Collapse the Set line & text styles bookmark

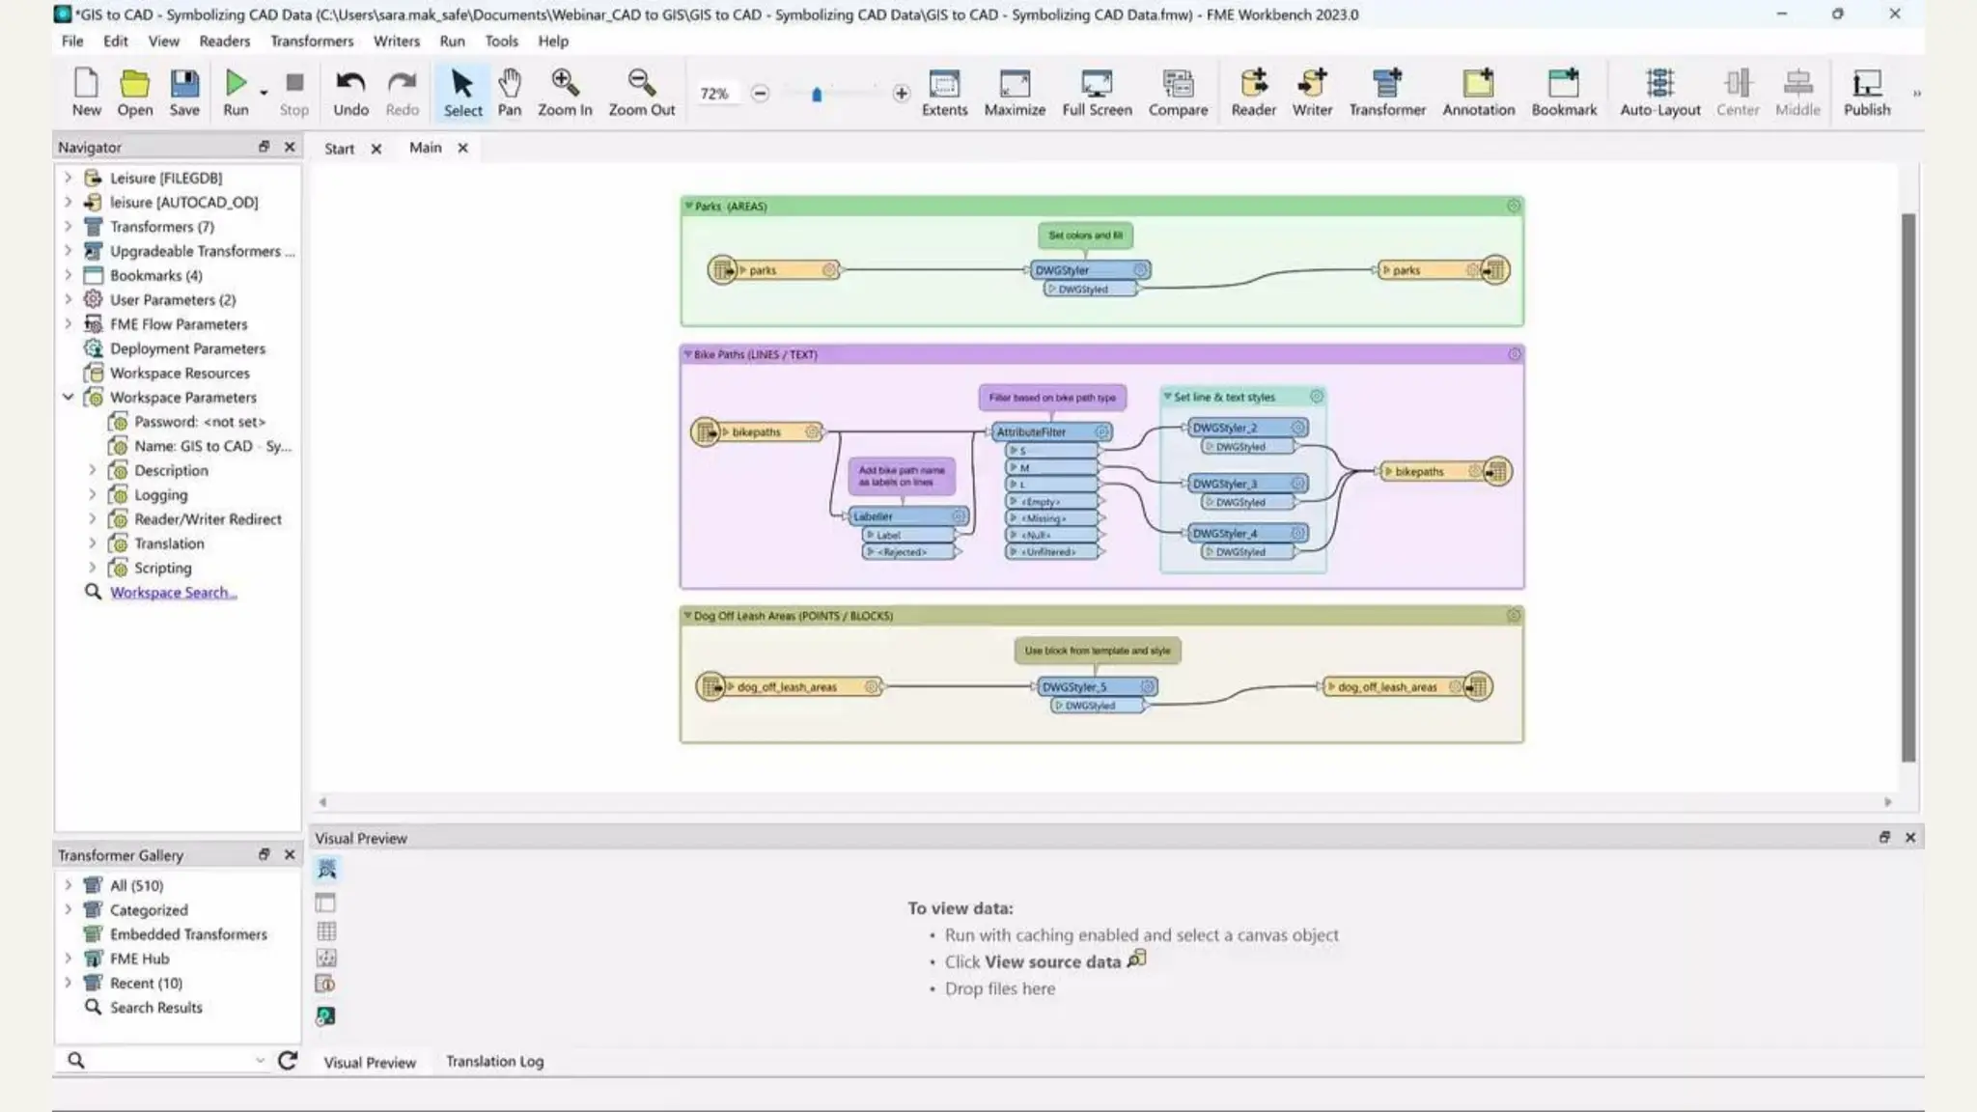[x=1167, y=397]
